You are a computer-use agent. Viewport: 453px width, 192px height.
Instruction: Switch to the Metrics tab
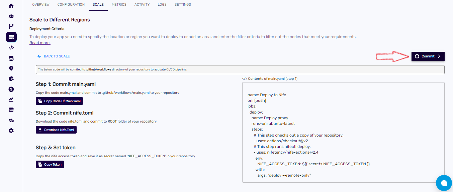(x=119, y=5)
